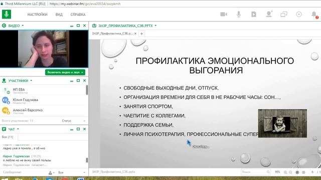Screen dimensions: 321x180
Task: Maximize the УЧАСТНИКИ panel
Action: click(78, 80)
